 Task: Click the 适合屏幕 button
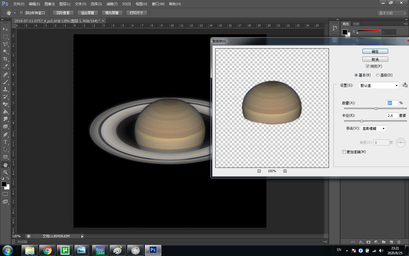(x=87, y=13)
